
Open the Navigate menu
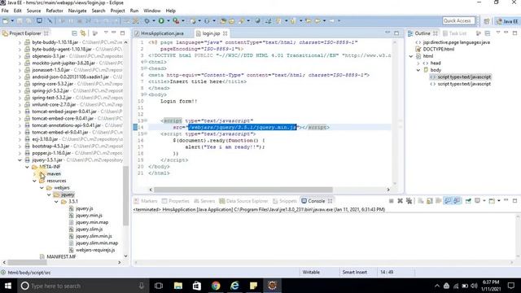coord(77,11)
